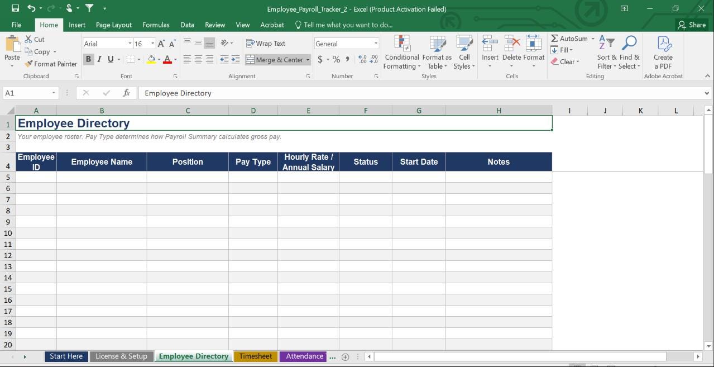Screen dimensions: 714x367
Task: Open the Timesheet sheet tab
Action: (x=256, y=356)
